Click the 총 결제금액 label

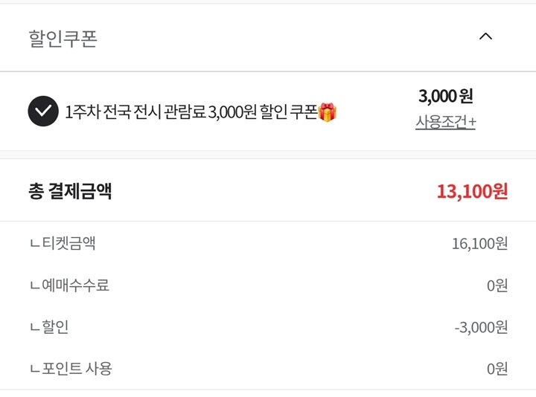pyautogui.click(x=70, y=191)
